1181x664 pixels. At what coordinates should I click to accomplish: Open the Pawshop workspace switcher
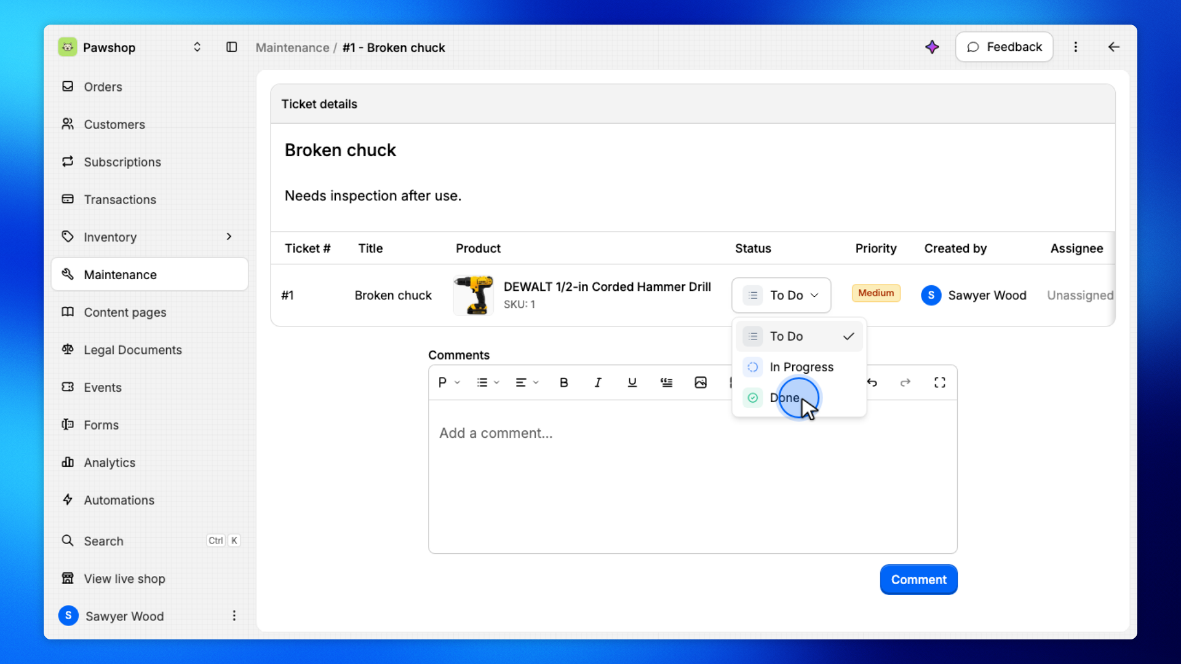pos(197,47)
